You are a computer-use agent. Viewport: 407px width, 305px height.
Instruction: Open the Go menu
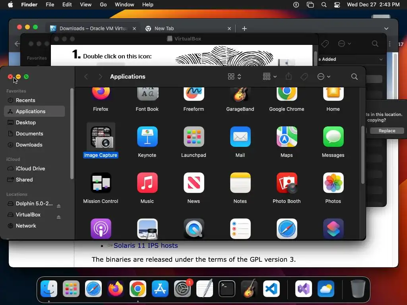click(x=103, y=5)
